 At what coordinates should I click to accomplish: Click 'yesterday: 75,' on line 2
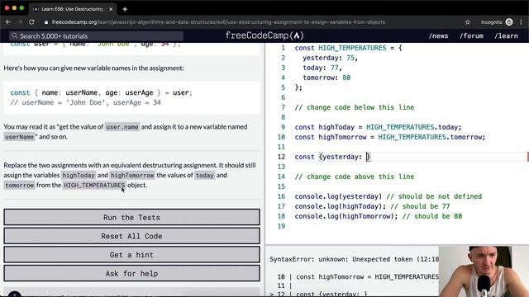(x=330, y=58)
